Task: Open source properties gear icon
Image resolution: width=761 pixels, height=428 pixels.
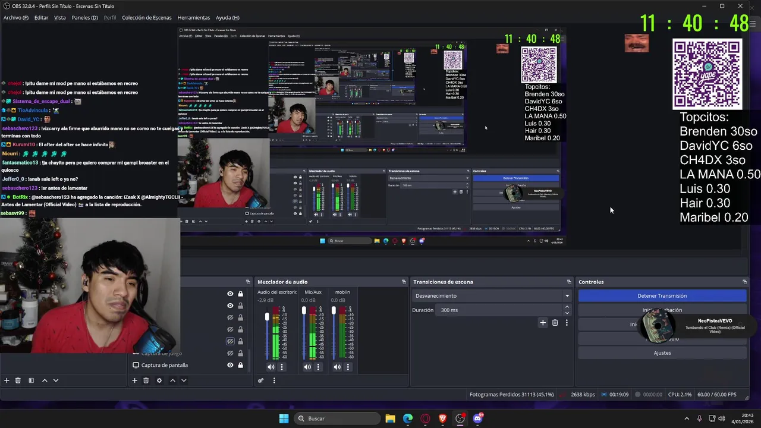Action: (159, 380)
